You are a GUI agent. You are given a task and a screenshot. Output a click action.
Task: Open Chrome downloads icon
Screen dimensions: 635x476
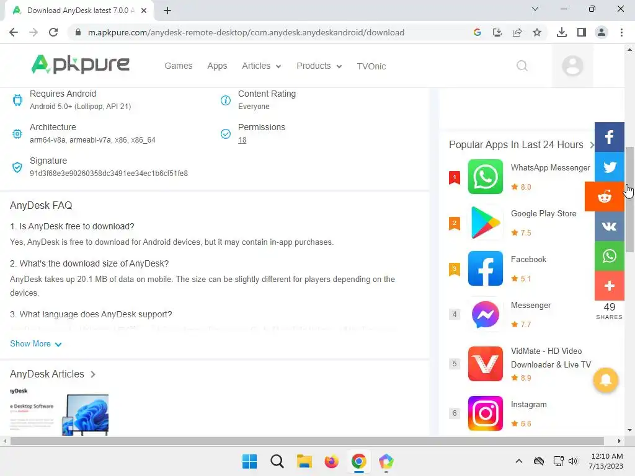click(x=562, y=32)
